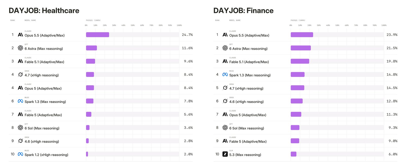The width and height of the screenshot is (406, 167).
Task: Click the 19.8% score value
Action: click(392, 61)
